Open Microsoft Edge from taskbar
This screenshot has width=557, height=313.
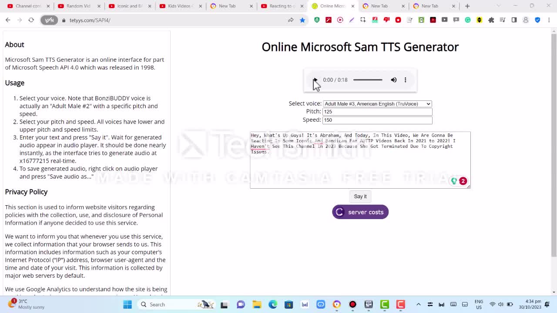point(273,304)
